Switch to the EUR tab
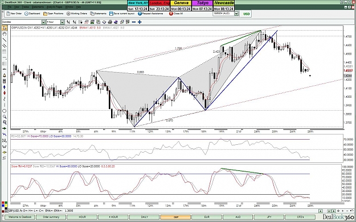The width and height of the screenshot is (356, 222). (x=207, y=217)
